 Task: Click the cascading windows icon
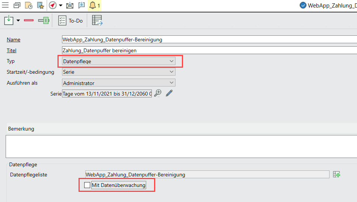[x=17, y=5]
